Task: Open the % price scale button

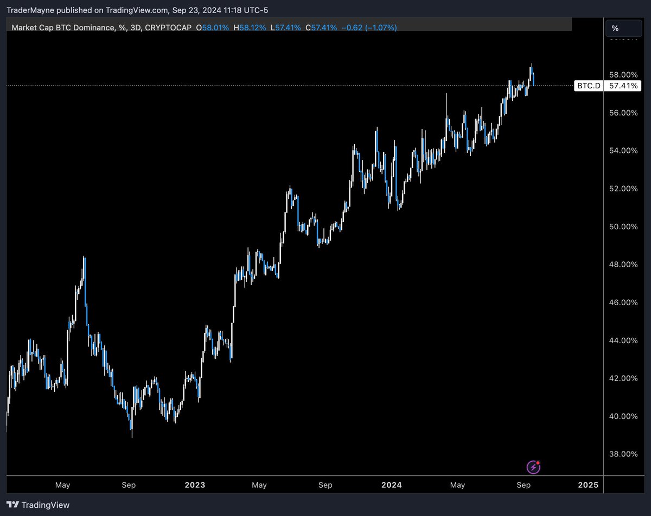Action: click(623, 28)
